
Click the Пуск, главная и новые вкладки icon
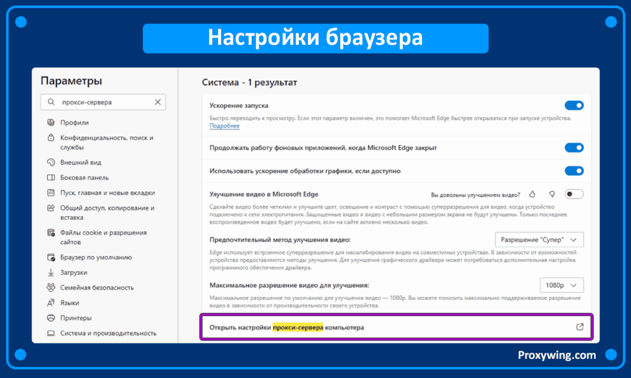coord(51,193)
